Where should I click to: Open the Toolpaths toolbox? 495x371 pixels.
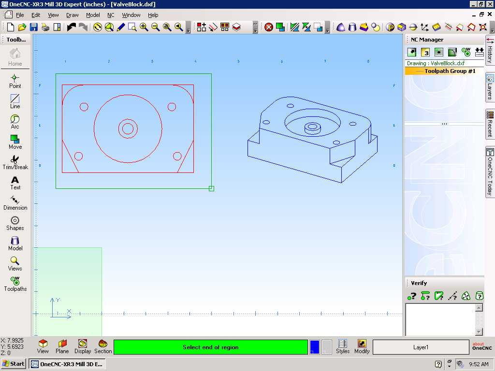15,284
